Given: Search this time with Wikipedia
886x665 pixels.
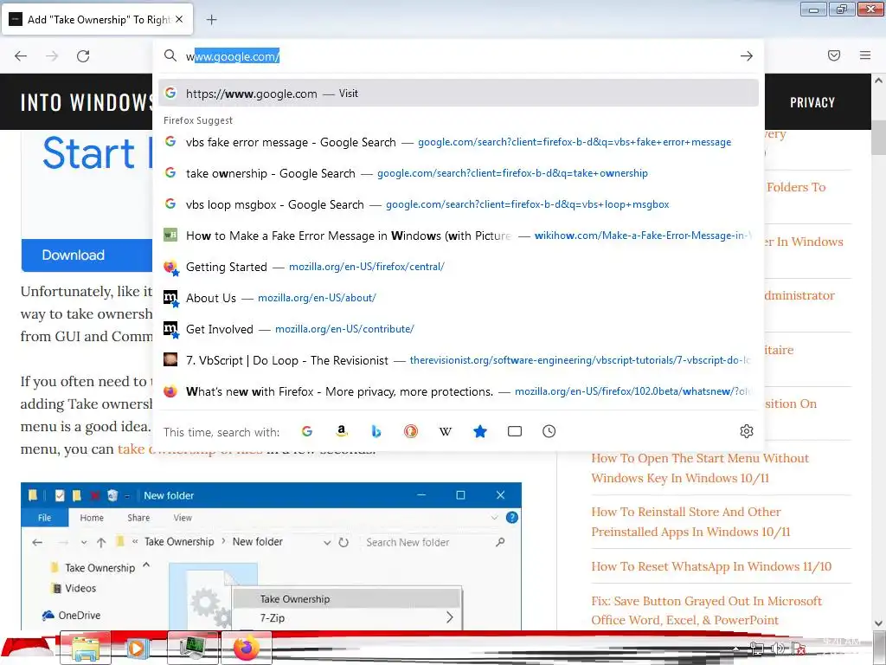Looking at the screenshot, I should point(446,431).
